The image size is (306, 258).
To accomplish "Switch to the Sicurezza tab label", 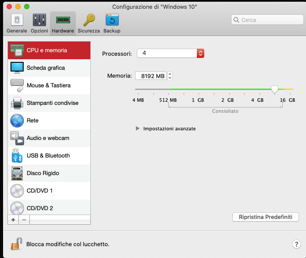I will (x=89, y=31).
